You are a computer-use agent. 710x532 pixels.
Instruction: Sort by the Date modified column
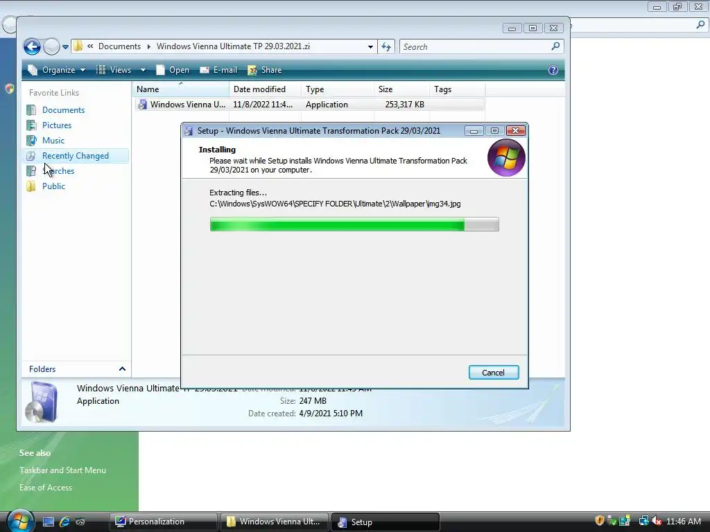(x=266, y=89)
